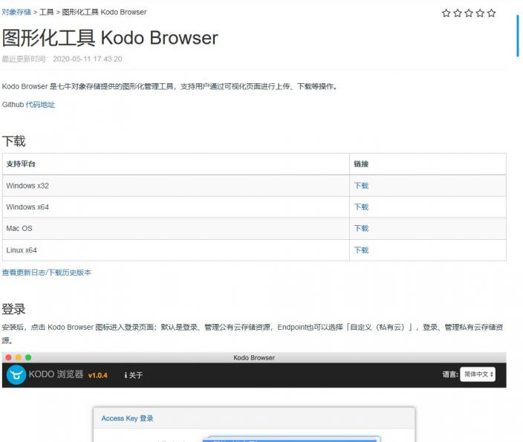
Task: Rate the page with the third star
Action: [469, 13]
